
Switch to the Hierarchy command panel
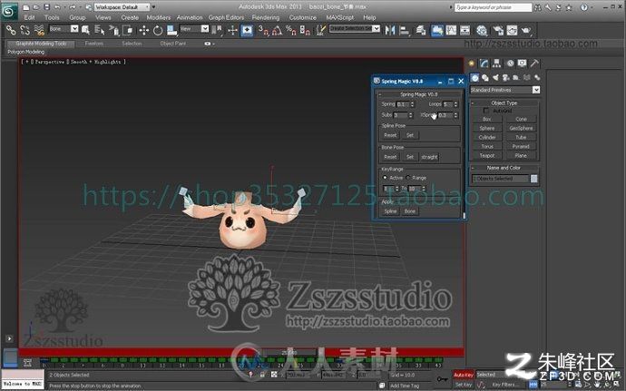click(x=496, y=64)
